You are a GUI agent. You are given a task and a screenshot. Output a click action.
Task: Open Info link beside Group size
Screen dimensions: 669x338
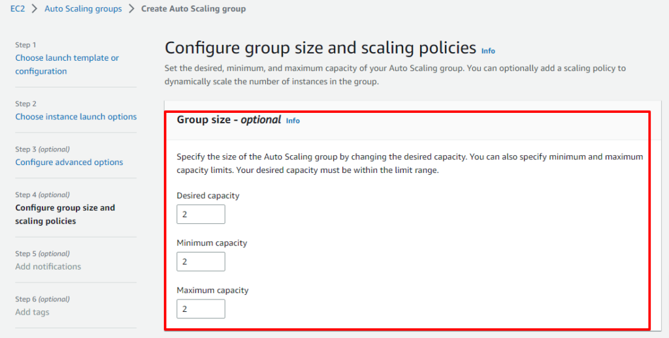(x=293, y=121)
